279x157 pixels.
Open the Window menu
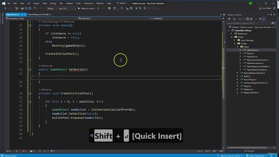point(100,3)
